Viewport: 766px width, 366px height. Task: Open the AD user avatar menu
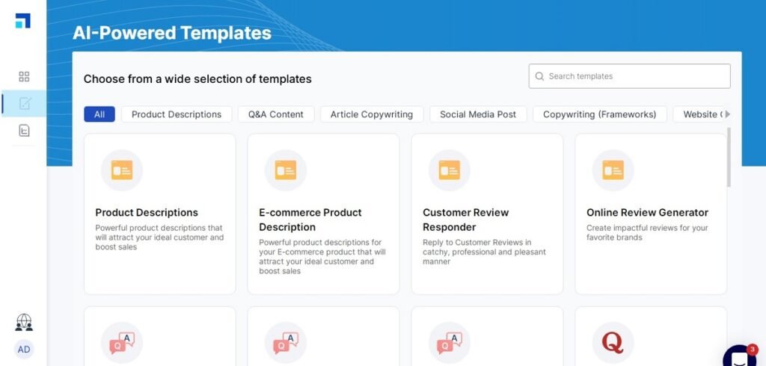24,350
